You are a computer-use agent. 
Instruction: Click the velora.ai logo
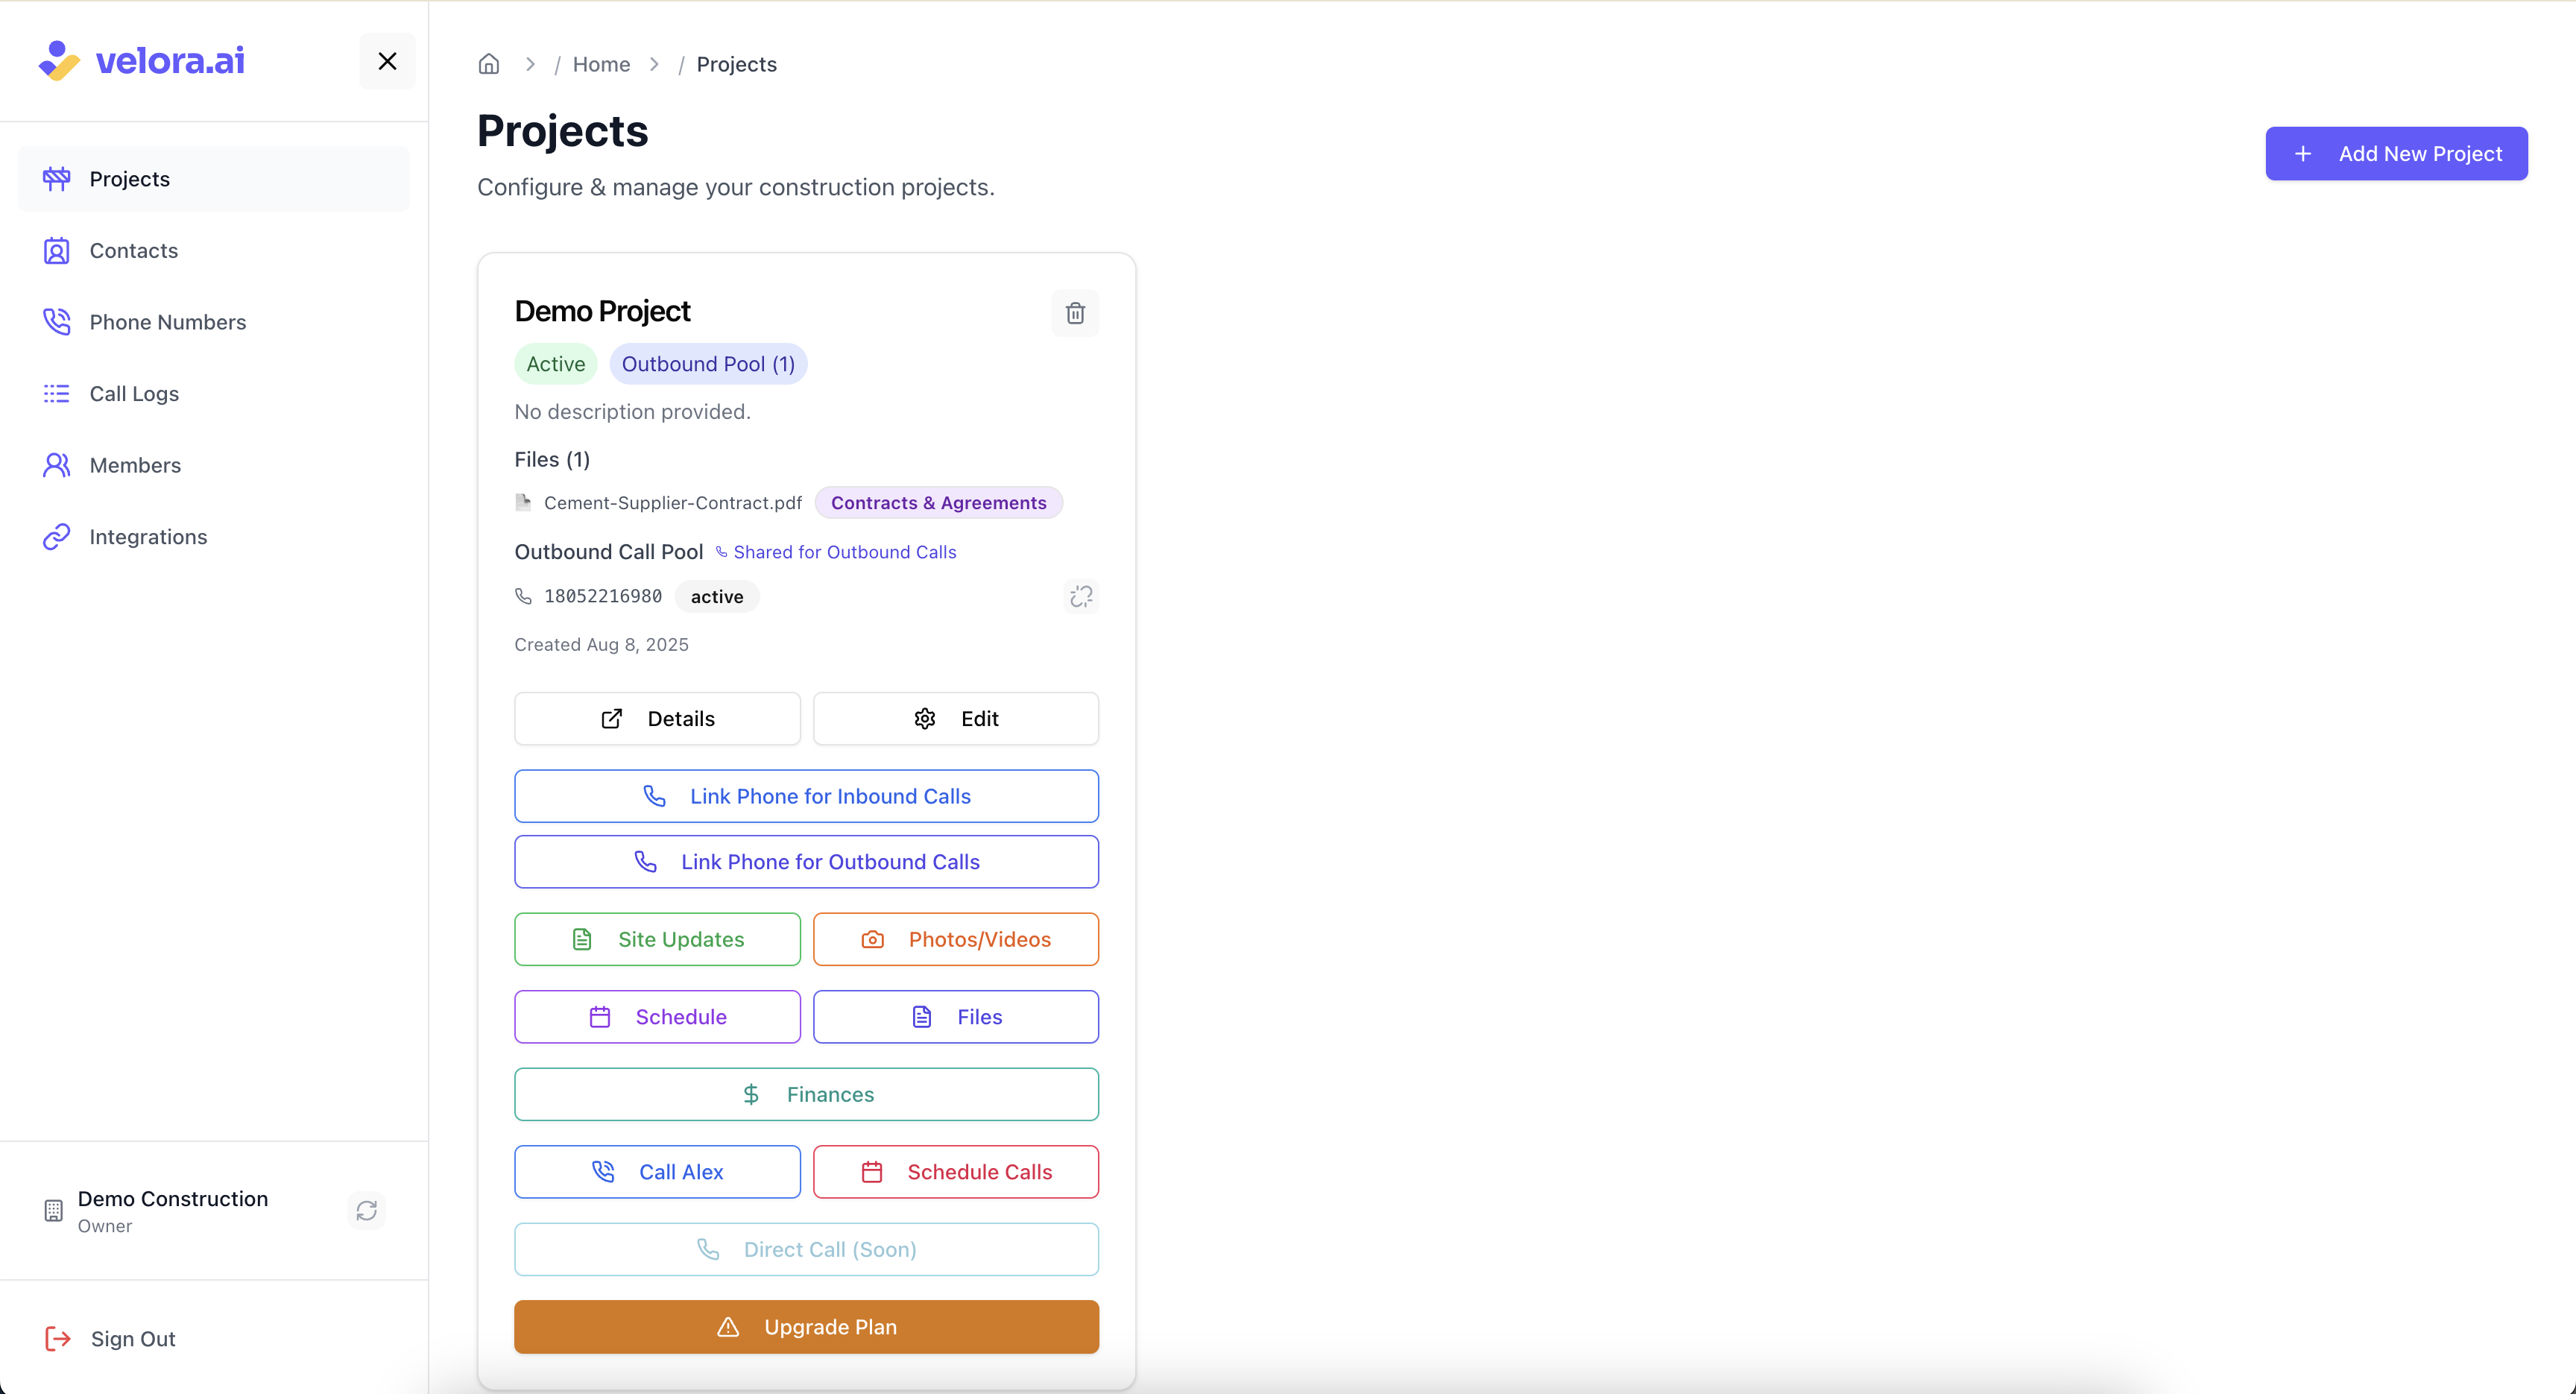(x=142, y=61)
